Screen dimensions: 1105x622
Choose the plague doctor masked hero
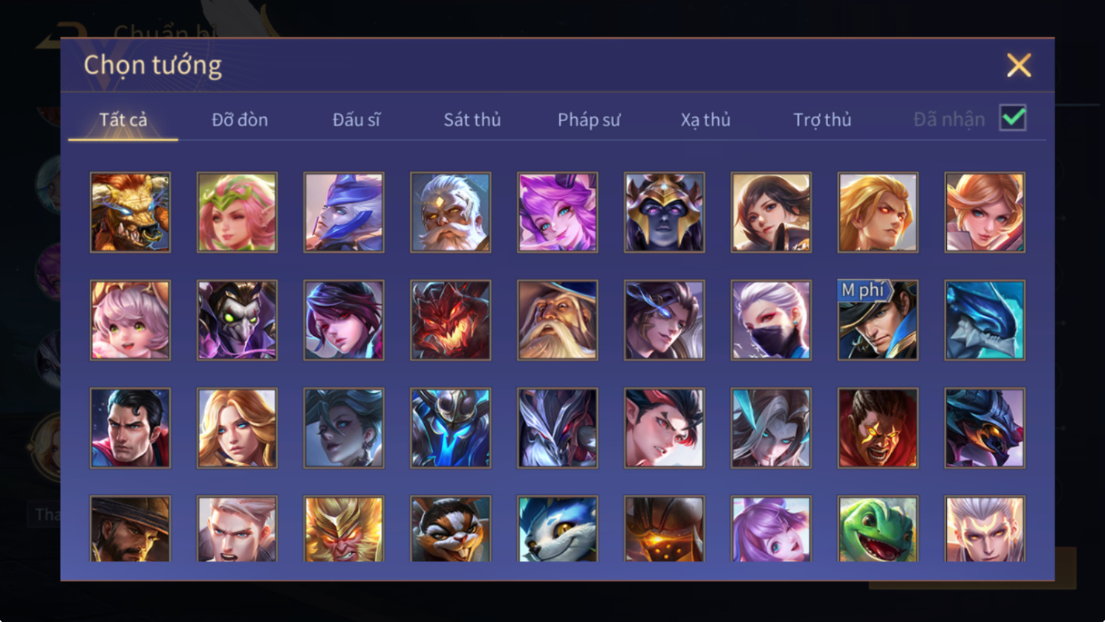point(237,320)
